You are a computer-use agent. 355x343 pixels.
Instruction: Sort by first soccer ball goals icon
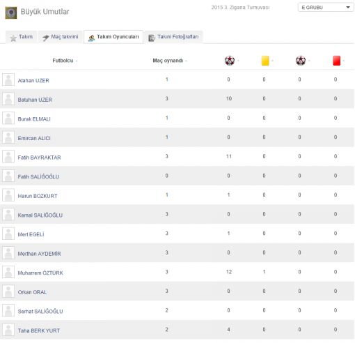[230, 61]
